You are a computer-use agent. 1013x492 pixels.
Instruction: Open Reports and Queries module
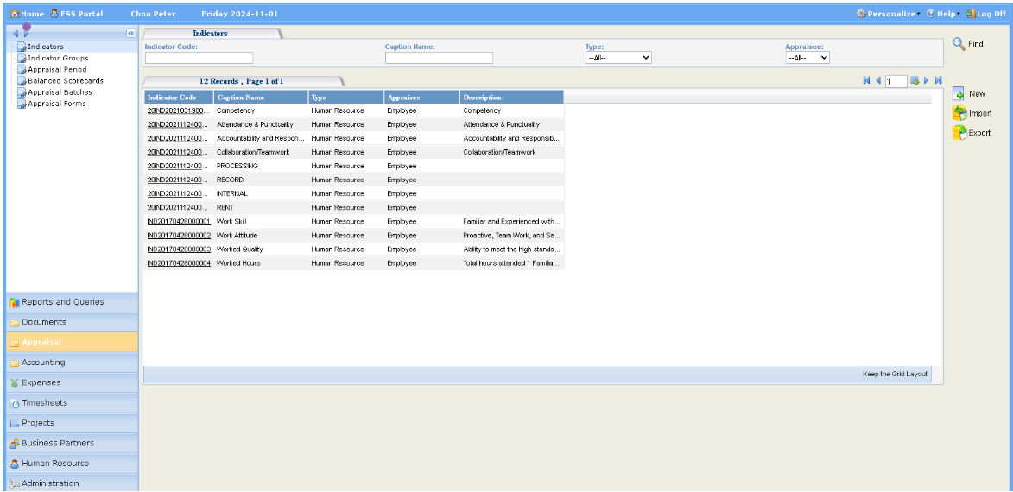pyautogui.click(x=73, y=302)
